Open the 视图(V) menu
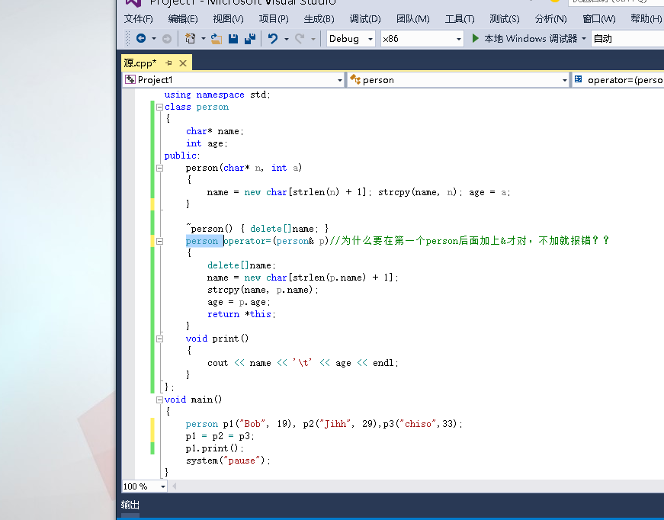 tap(228, 18)
